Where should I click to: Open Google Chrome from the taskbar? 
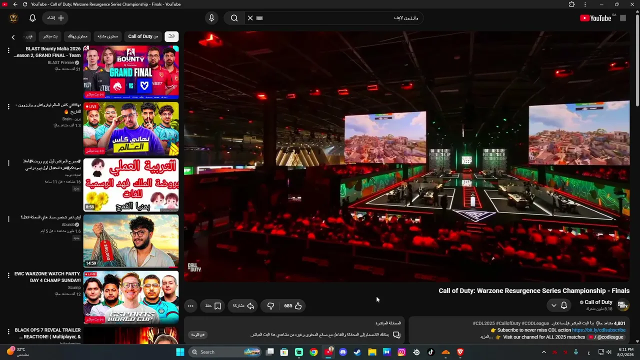pyautogui.click(x=313, y=352)
